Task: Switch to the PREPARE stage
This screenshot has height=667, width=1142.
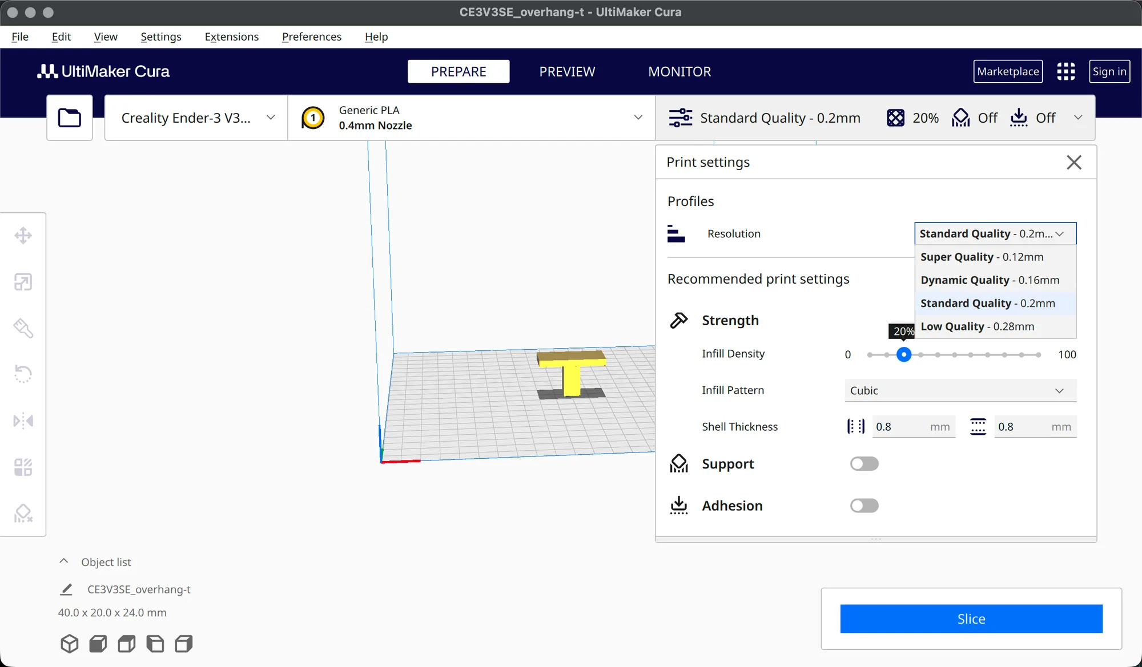Action: point(459,71)
